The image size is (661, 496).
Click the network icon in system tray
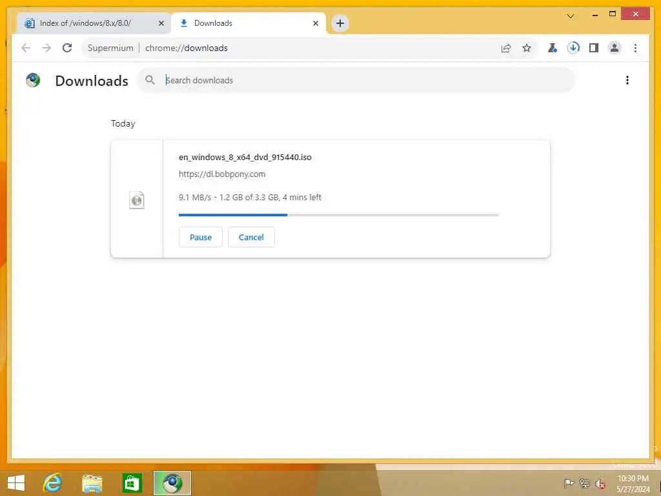tap(584, 483)
